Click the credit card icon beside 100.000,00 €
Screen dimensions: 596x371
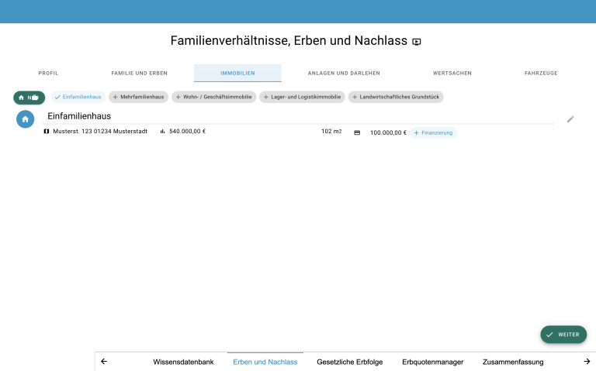(x=357, y=132)
